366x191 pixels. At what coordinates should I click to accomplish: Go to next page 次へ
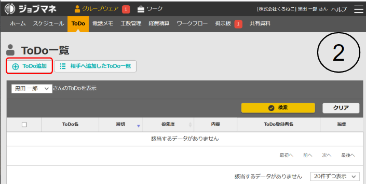(327, 155)
